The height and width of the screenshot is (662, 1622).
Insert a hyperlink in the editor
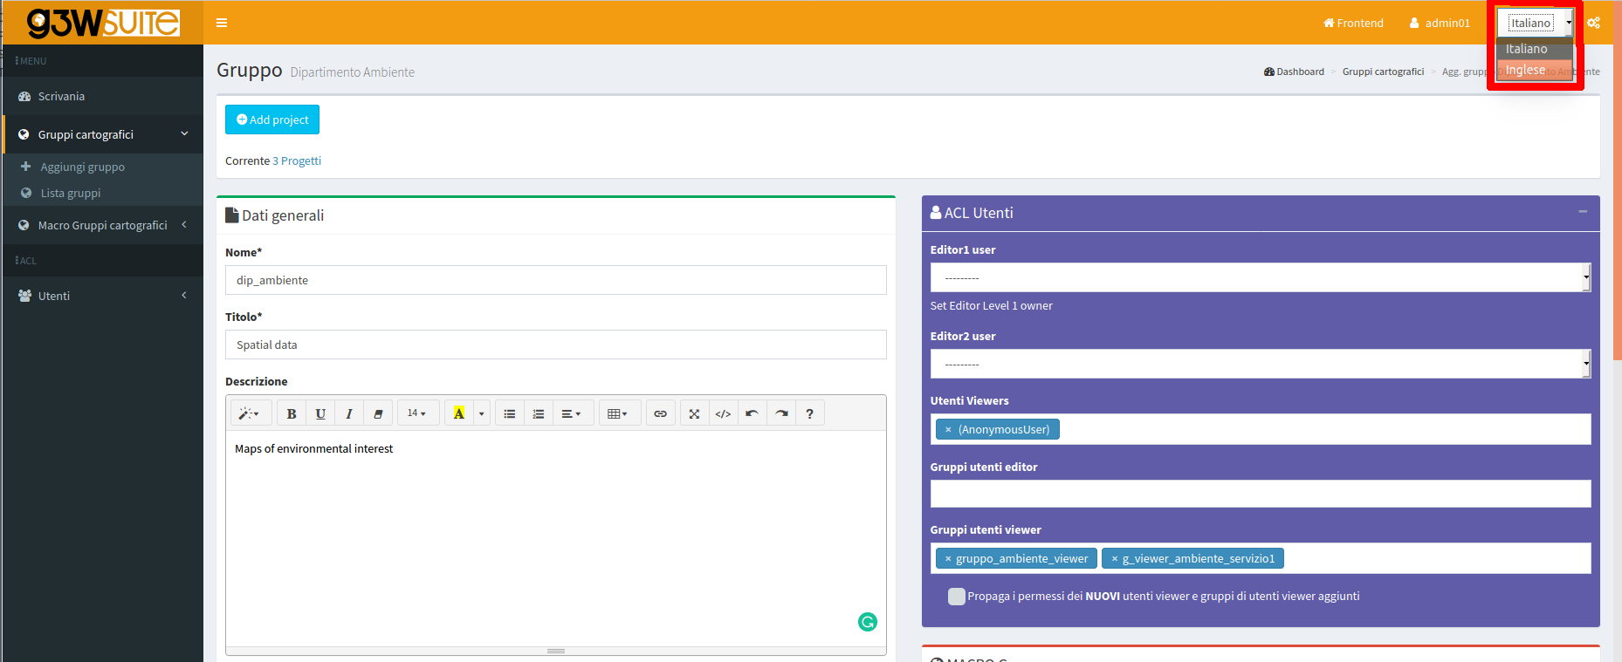[661, 413]
